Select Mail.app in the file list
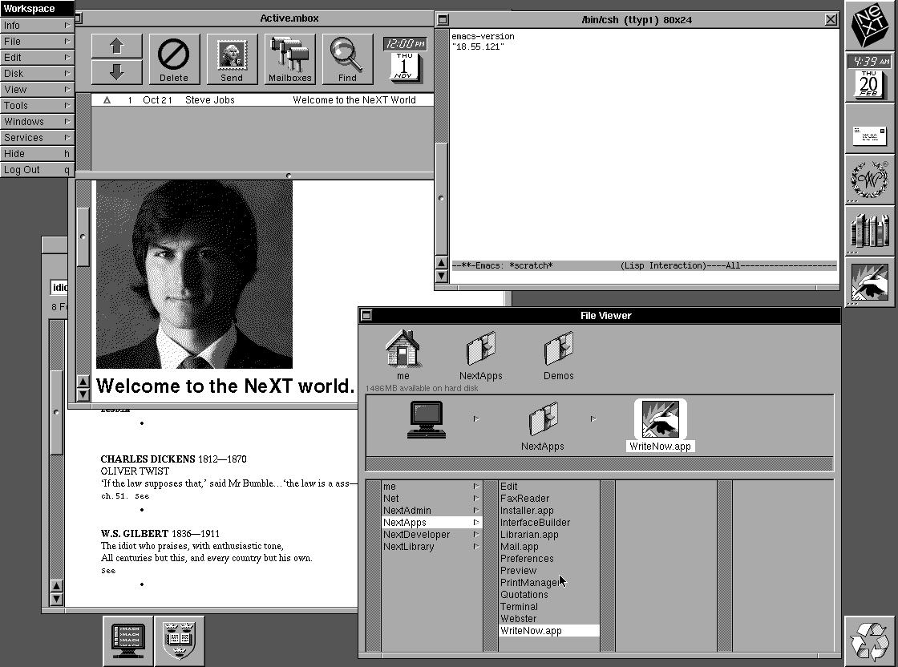This screenshot has width=898, height=667. [549, 547]
